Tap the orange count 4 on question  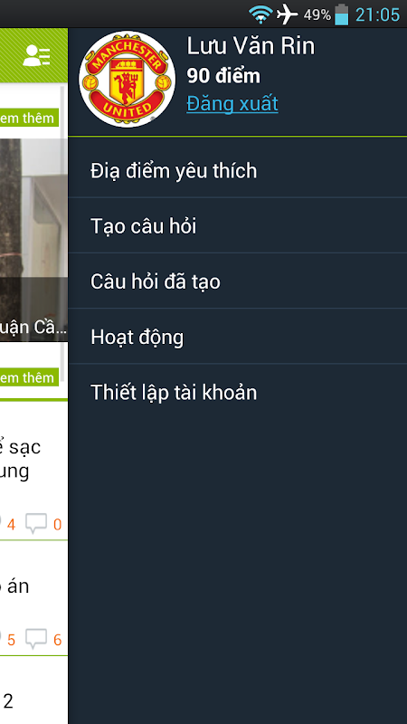tap(11, 525)
